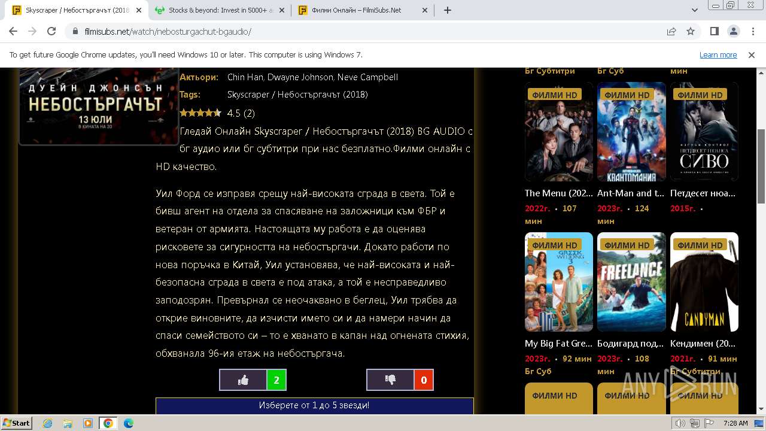This screenshot has height=431, width=766.
Task: Click the scrollbar up arrow
Action: click(761, 72)
